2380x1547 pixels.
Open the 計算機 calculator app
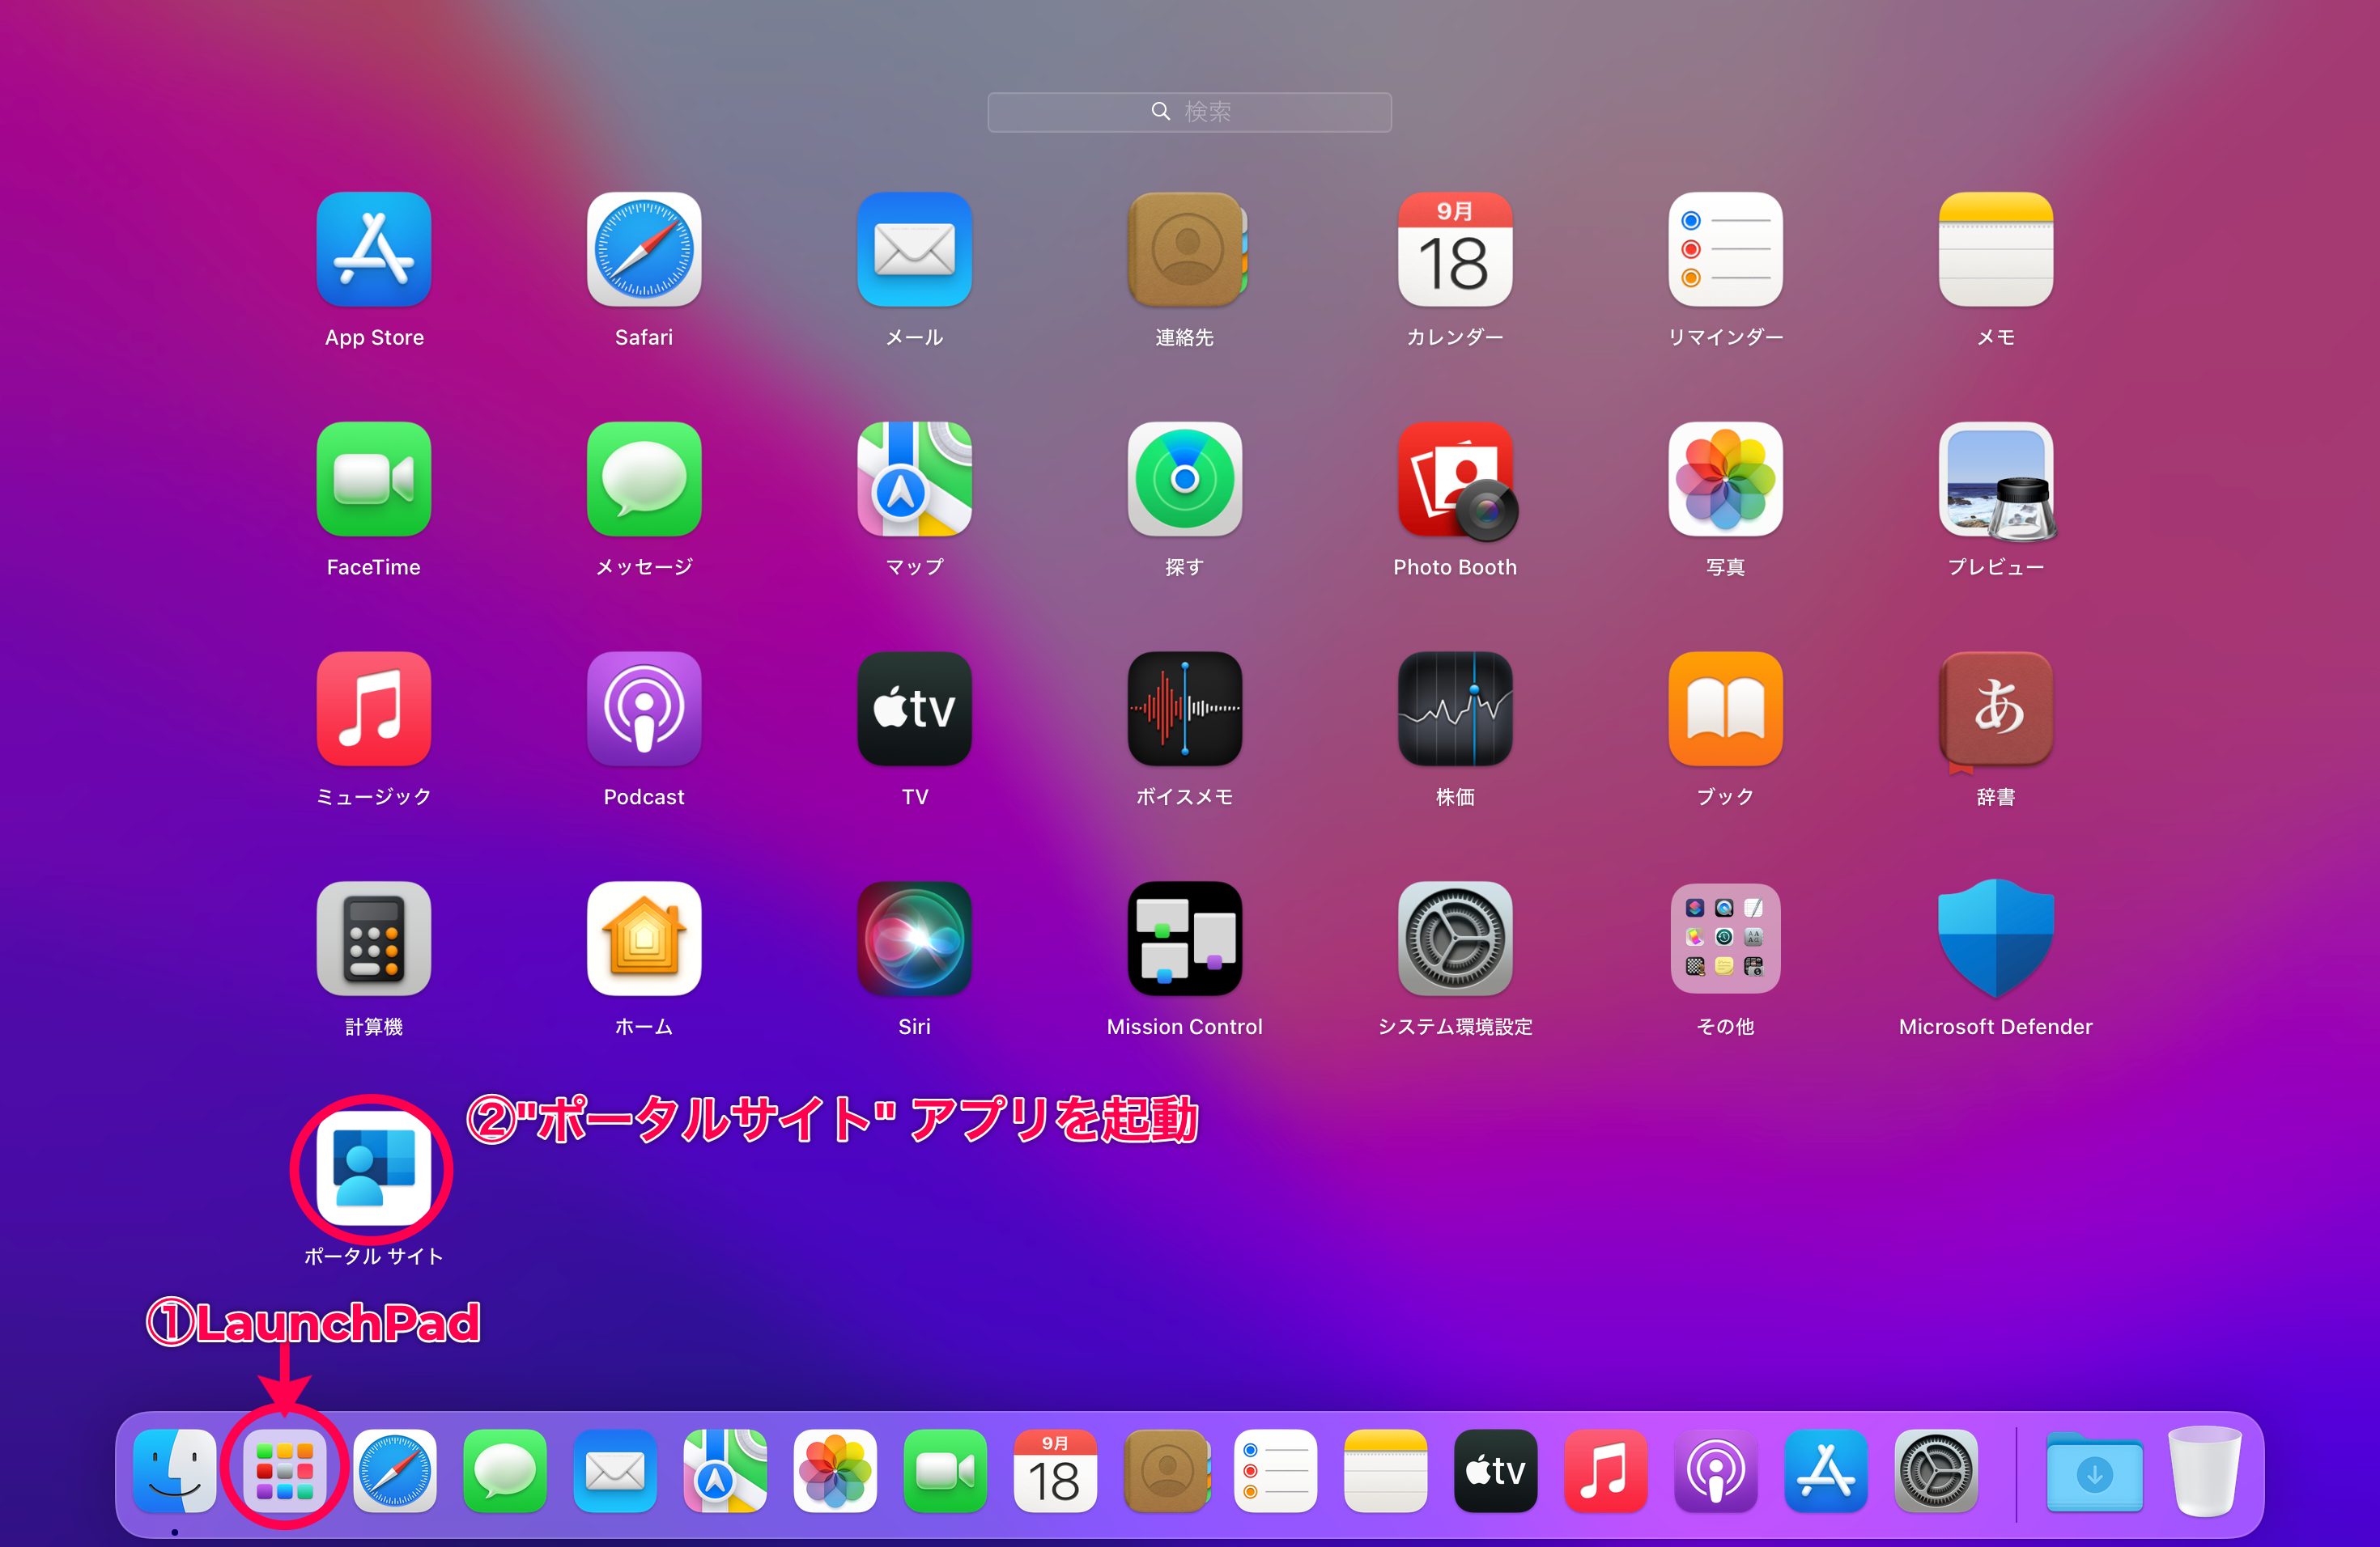click(x=373, y=939)
